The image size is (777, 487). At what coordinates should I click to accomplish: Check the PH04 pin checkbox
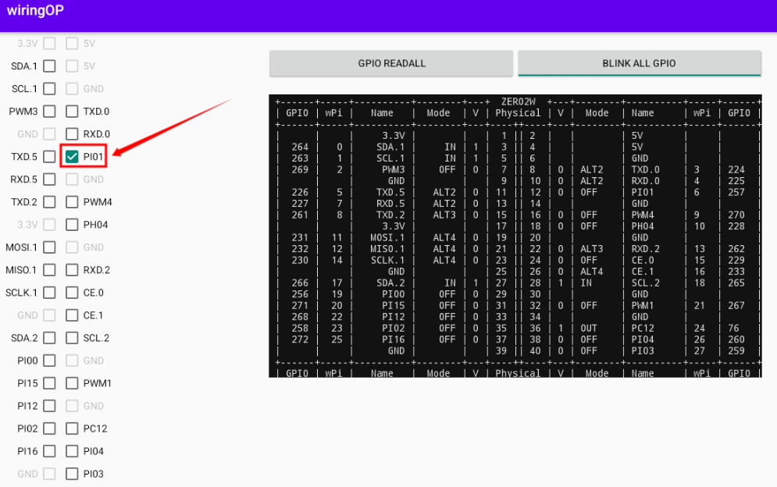point(72,225)
